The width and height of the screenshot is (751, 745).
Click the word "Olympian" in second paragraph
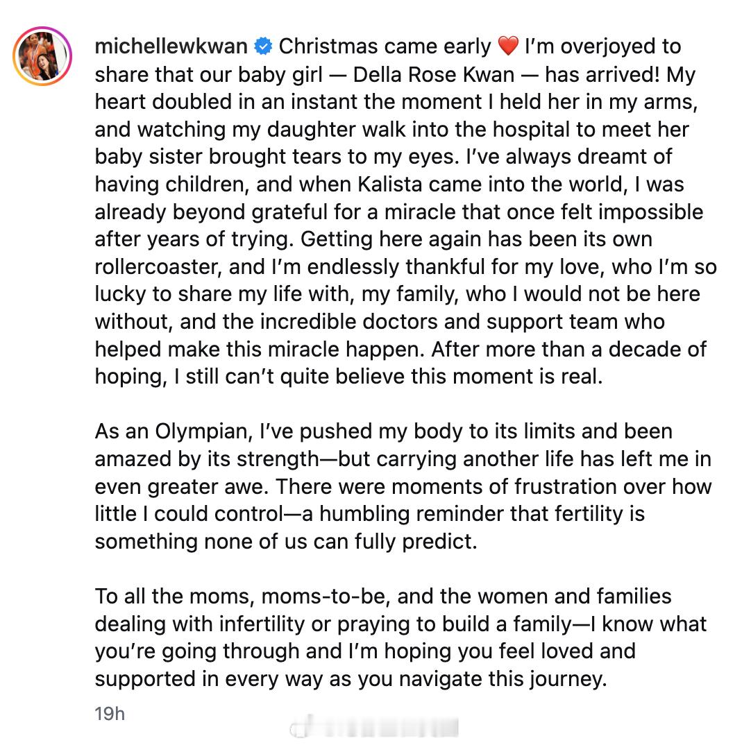(203, 432)
